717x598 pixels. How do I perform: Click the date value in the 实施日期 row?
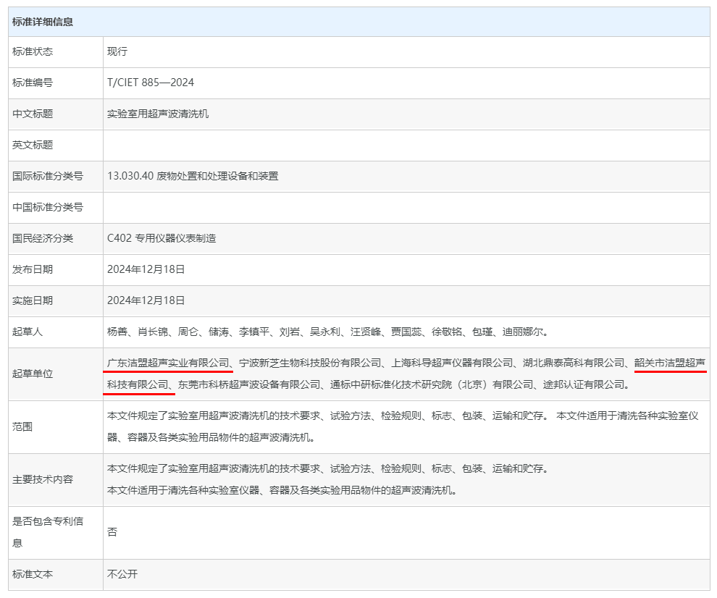point(146,300)
